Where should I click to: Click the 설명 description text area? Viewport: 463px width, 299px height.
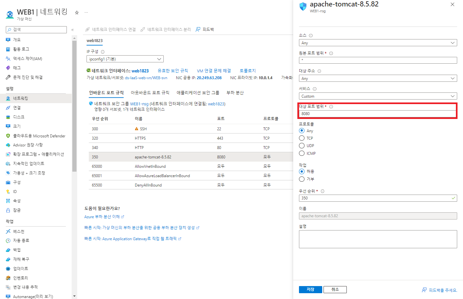pyautogui.click(x=378, y=239)
